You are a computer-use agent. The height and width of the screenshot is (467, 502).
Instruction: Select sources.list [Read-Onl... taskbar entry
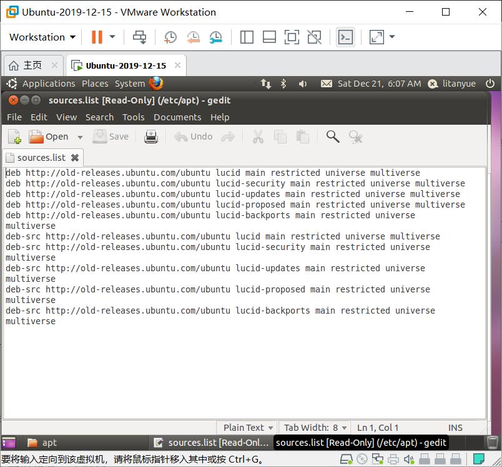tap(212, 443)
